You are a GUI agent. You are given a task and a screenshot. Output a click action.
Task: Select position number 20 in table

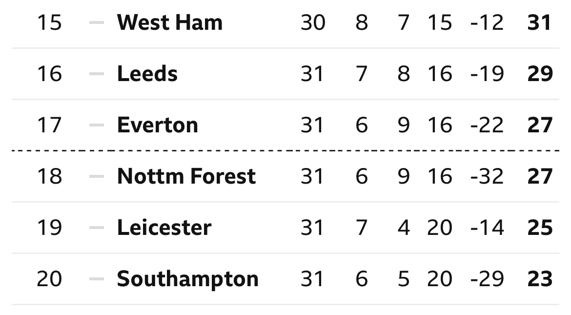tap(49, 279)
